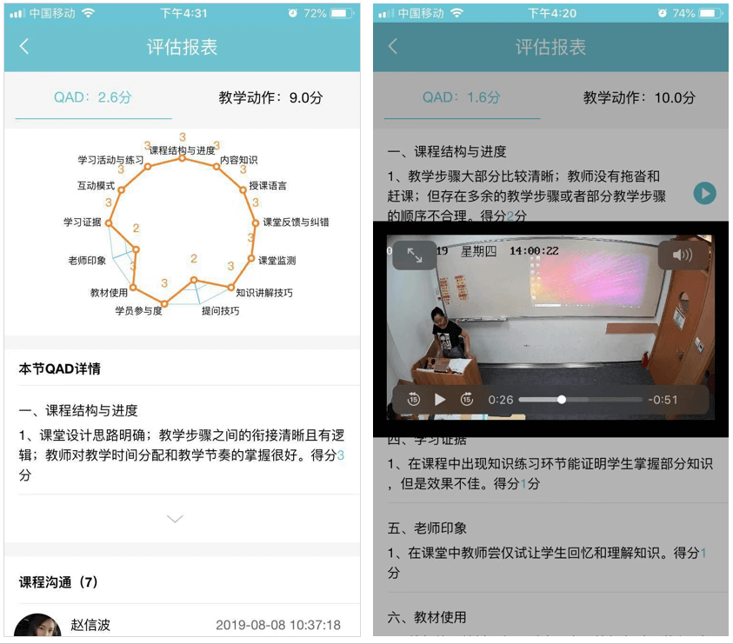Expand video to fullscreen
This screenshot has width=733, height=644.
click(x=415, y=255)
